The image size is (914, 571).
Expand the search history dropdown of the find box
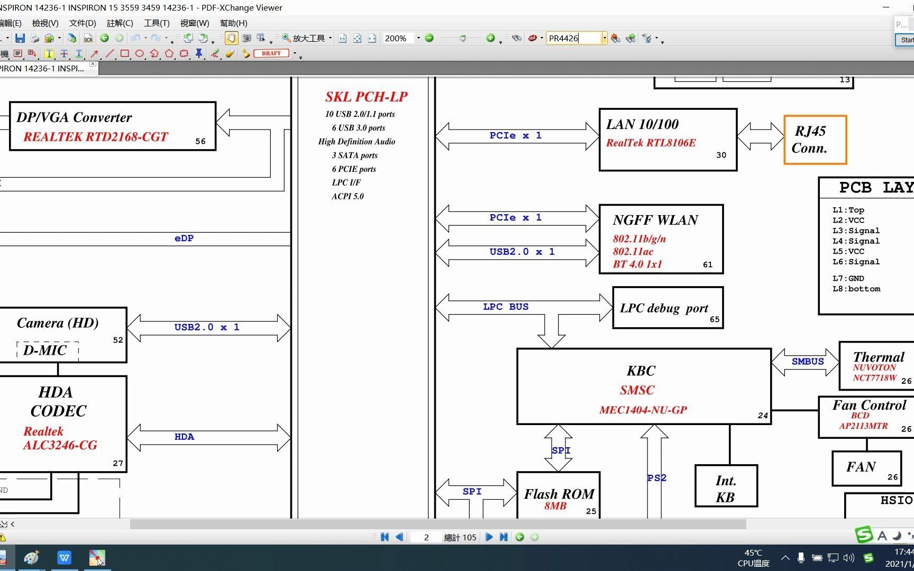[x=604, y=38]
